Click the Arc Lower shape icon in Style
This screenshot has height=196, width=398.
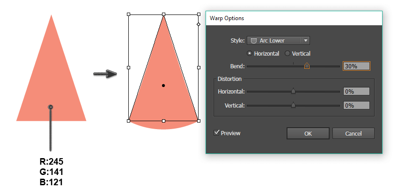[x=253, y=41]
